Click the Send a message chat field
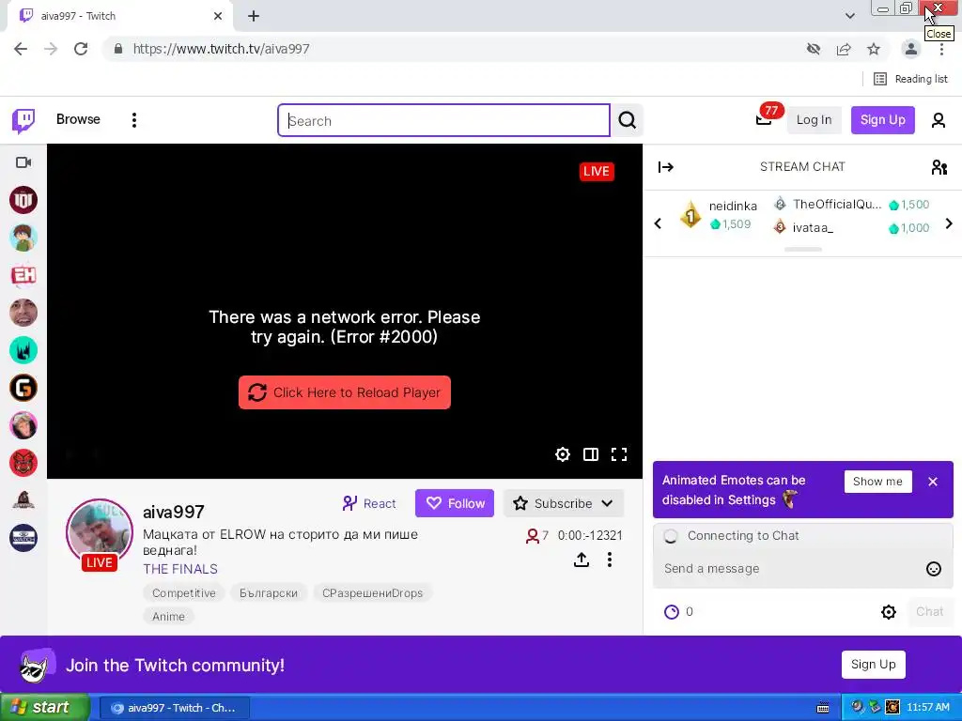Viewport: 962px width, 721px height. tap(790, 568)
